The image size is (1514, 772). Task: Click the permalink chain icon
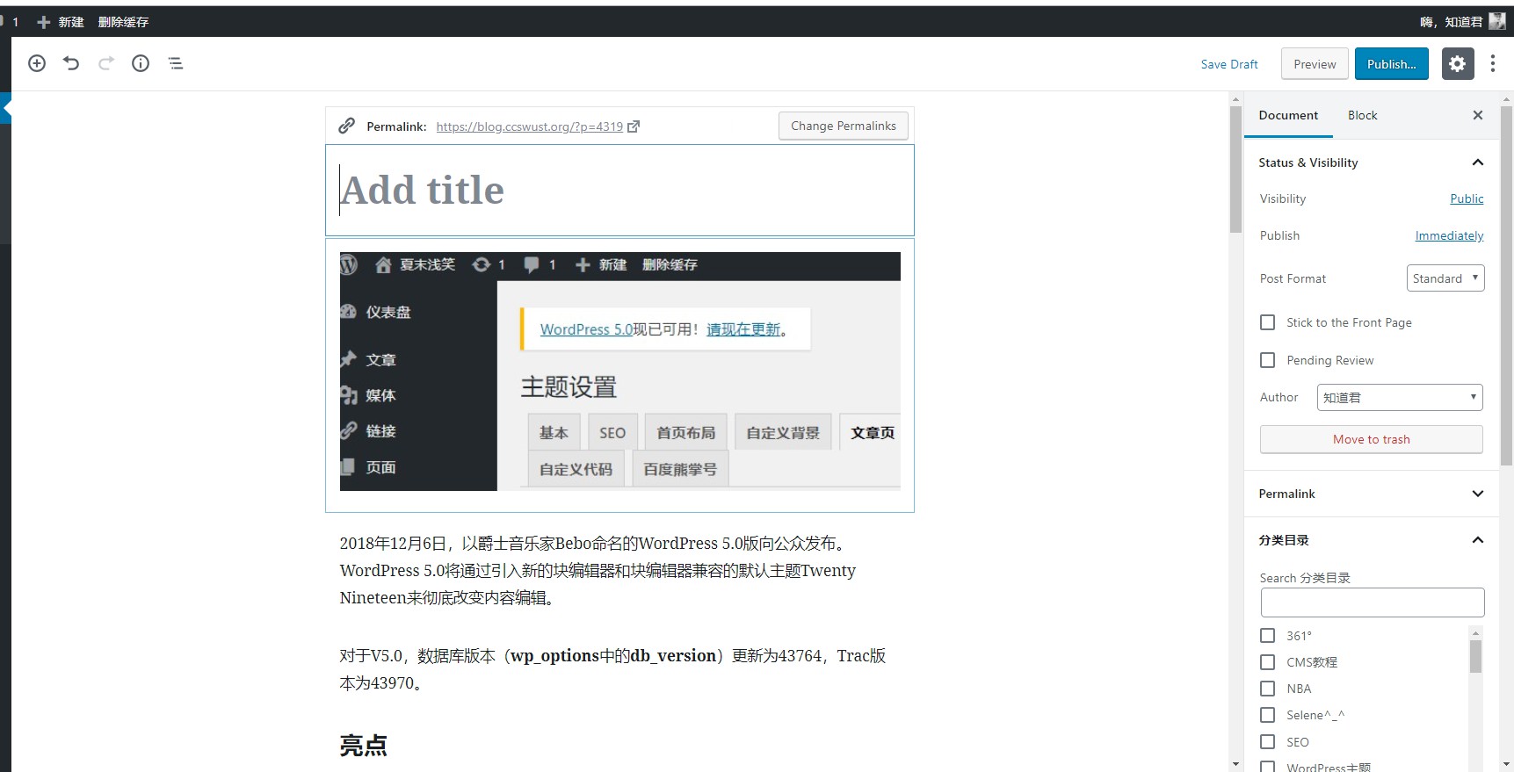(x=347, y=126)
